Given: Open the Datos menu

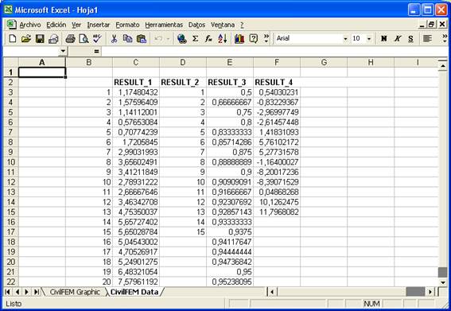Looking at the screenshot, I should 196,25.
